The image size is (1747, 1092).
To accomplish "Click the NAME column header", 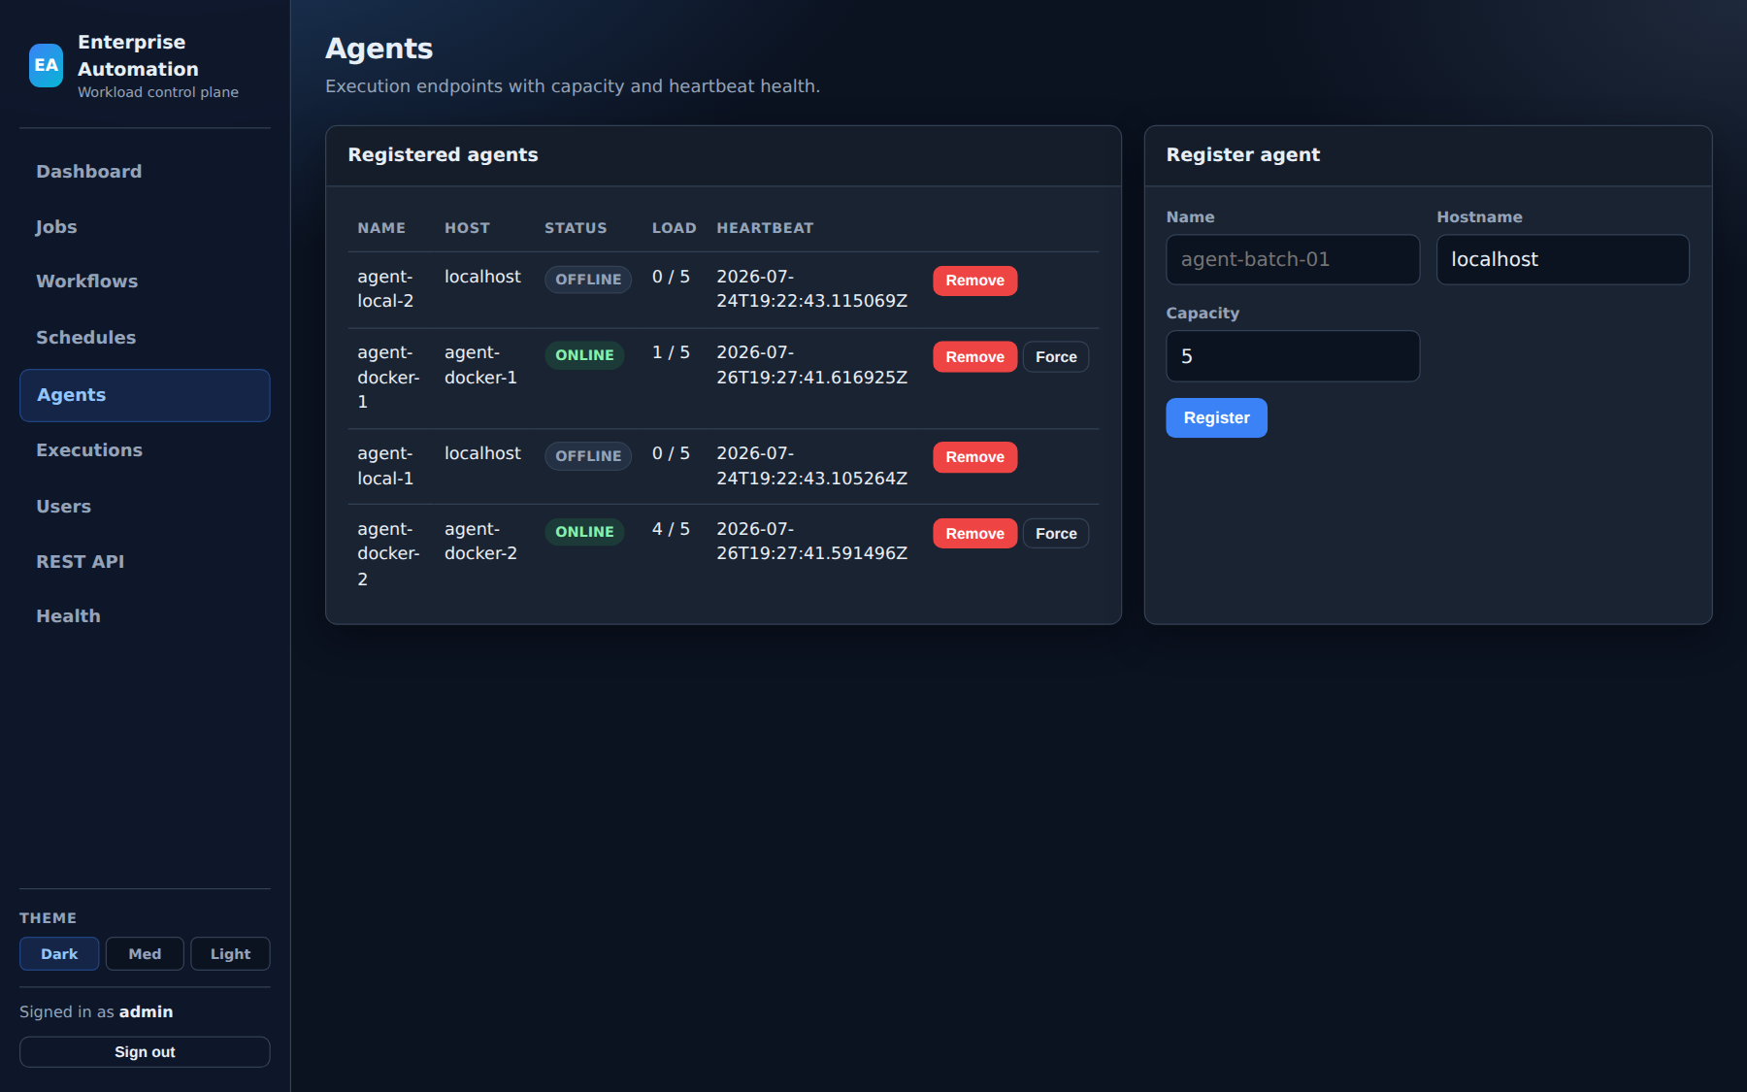I will point(381,228).
